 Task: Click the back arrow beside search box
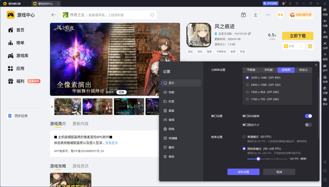click(x=54, y=15)
